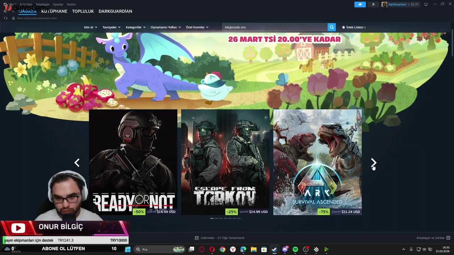The width and height of the screenshot is (454, 255).
Task: Open the notifications bell
Action: click(x=373, y=4)
